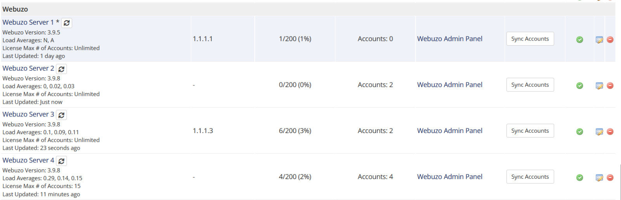Image resolution: width=621 pixels, height=200 pixels.
Task: Open the Webuzo Server 2 name link
Action: tap(28, 68)
